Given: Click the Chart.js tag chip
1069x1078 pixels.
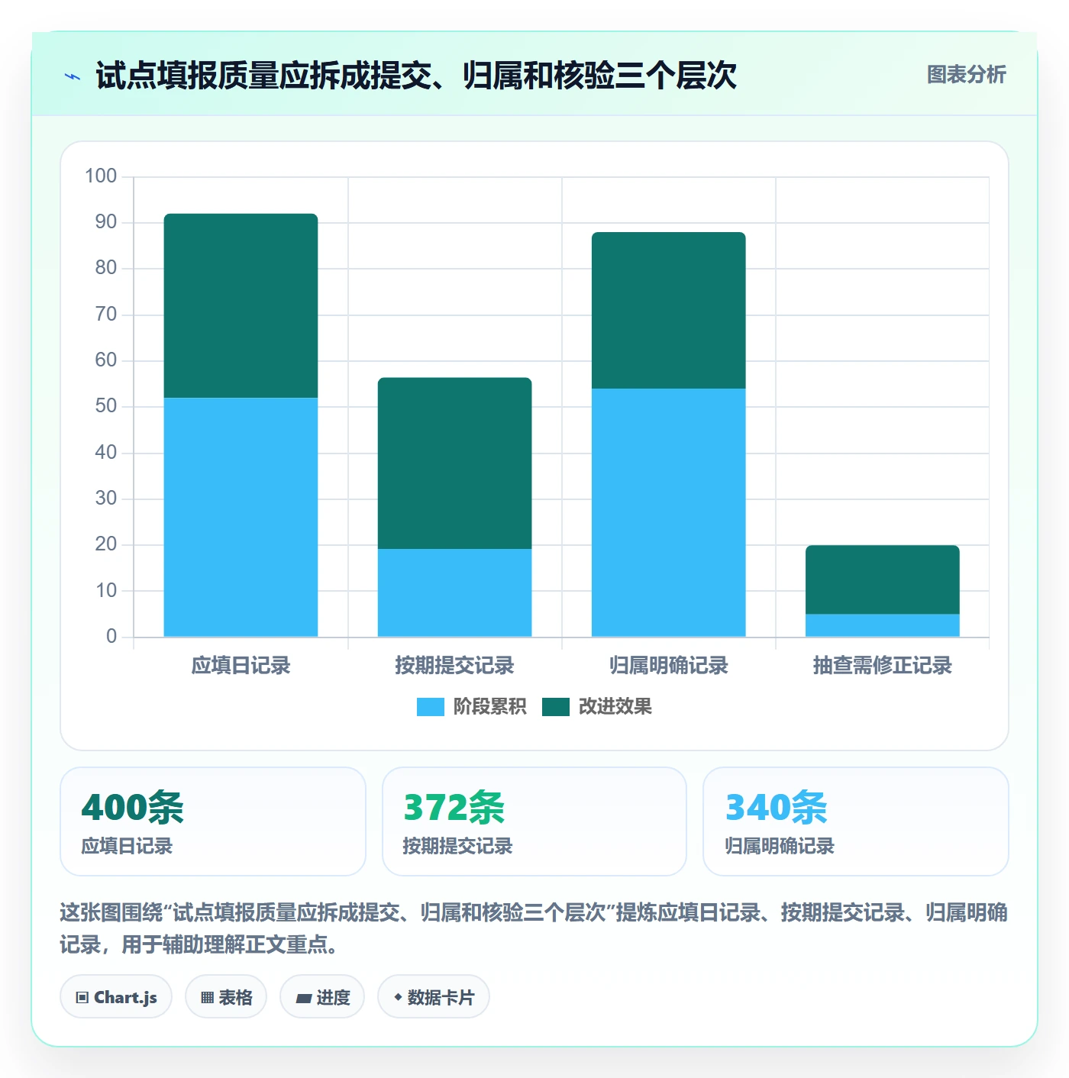Looking at the screenshot, I should 116,997.
